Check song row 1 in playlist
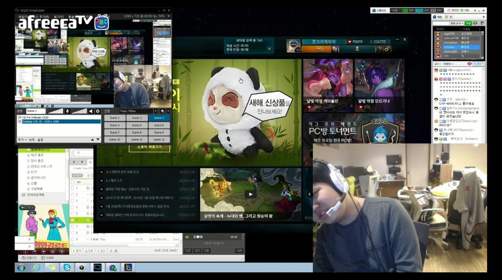Screen dimensions: 502x280 [72, 188]
